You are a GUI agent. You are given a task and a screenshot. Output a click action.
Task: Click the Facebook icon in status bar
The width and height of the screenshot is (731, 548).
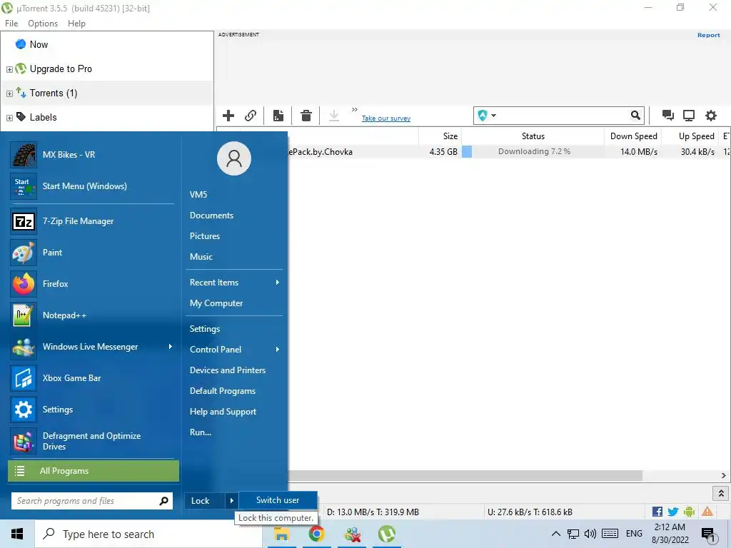[x=657, y=512]
